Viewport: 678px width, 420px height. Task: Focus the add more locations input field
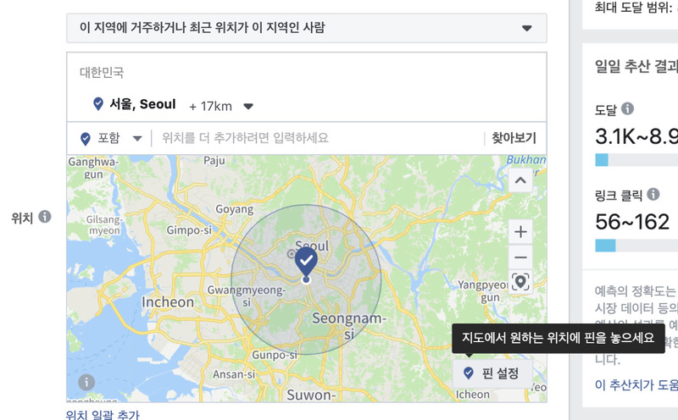tap(320, 138)
